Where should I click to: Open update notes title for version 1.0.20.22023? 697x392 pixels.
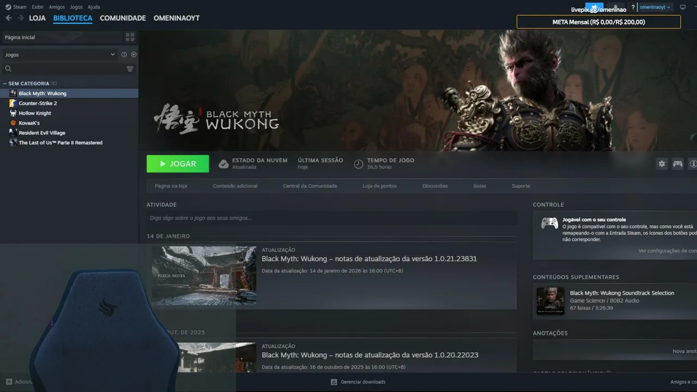(370, 355)
